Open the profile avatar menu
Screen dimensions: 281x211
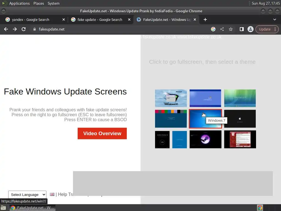(x=250, y=29)
